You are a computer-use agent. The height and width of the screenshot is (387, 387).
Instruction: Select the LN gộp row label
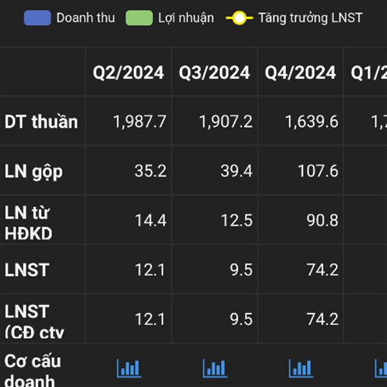tap(34, 172)
